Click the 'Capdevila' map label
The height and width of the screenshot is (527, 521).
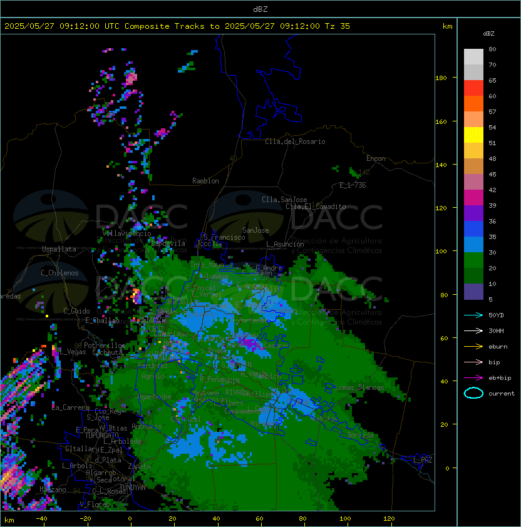click(168, 243)
